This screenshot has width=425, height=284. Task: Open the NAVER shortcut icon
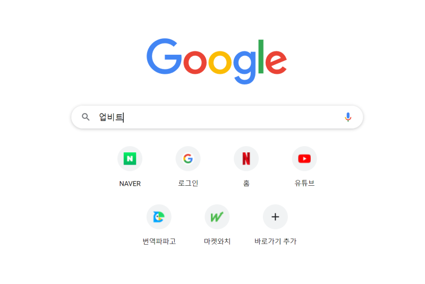(x=130, y=159)
